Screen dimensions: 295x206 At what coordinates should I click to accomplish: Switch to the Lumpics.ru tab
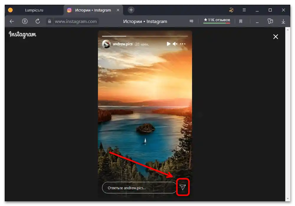pos(34,10)
